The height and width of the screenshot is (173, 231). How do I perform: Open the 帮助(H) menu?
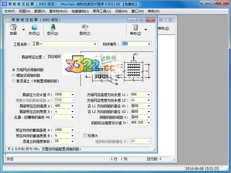(x=154, y=11)
